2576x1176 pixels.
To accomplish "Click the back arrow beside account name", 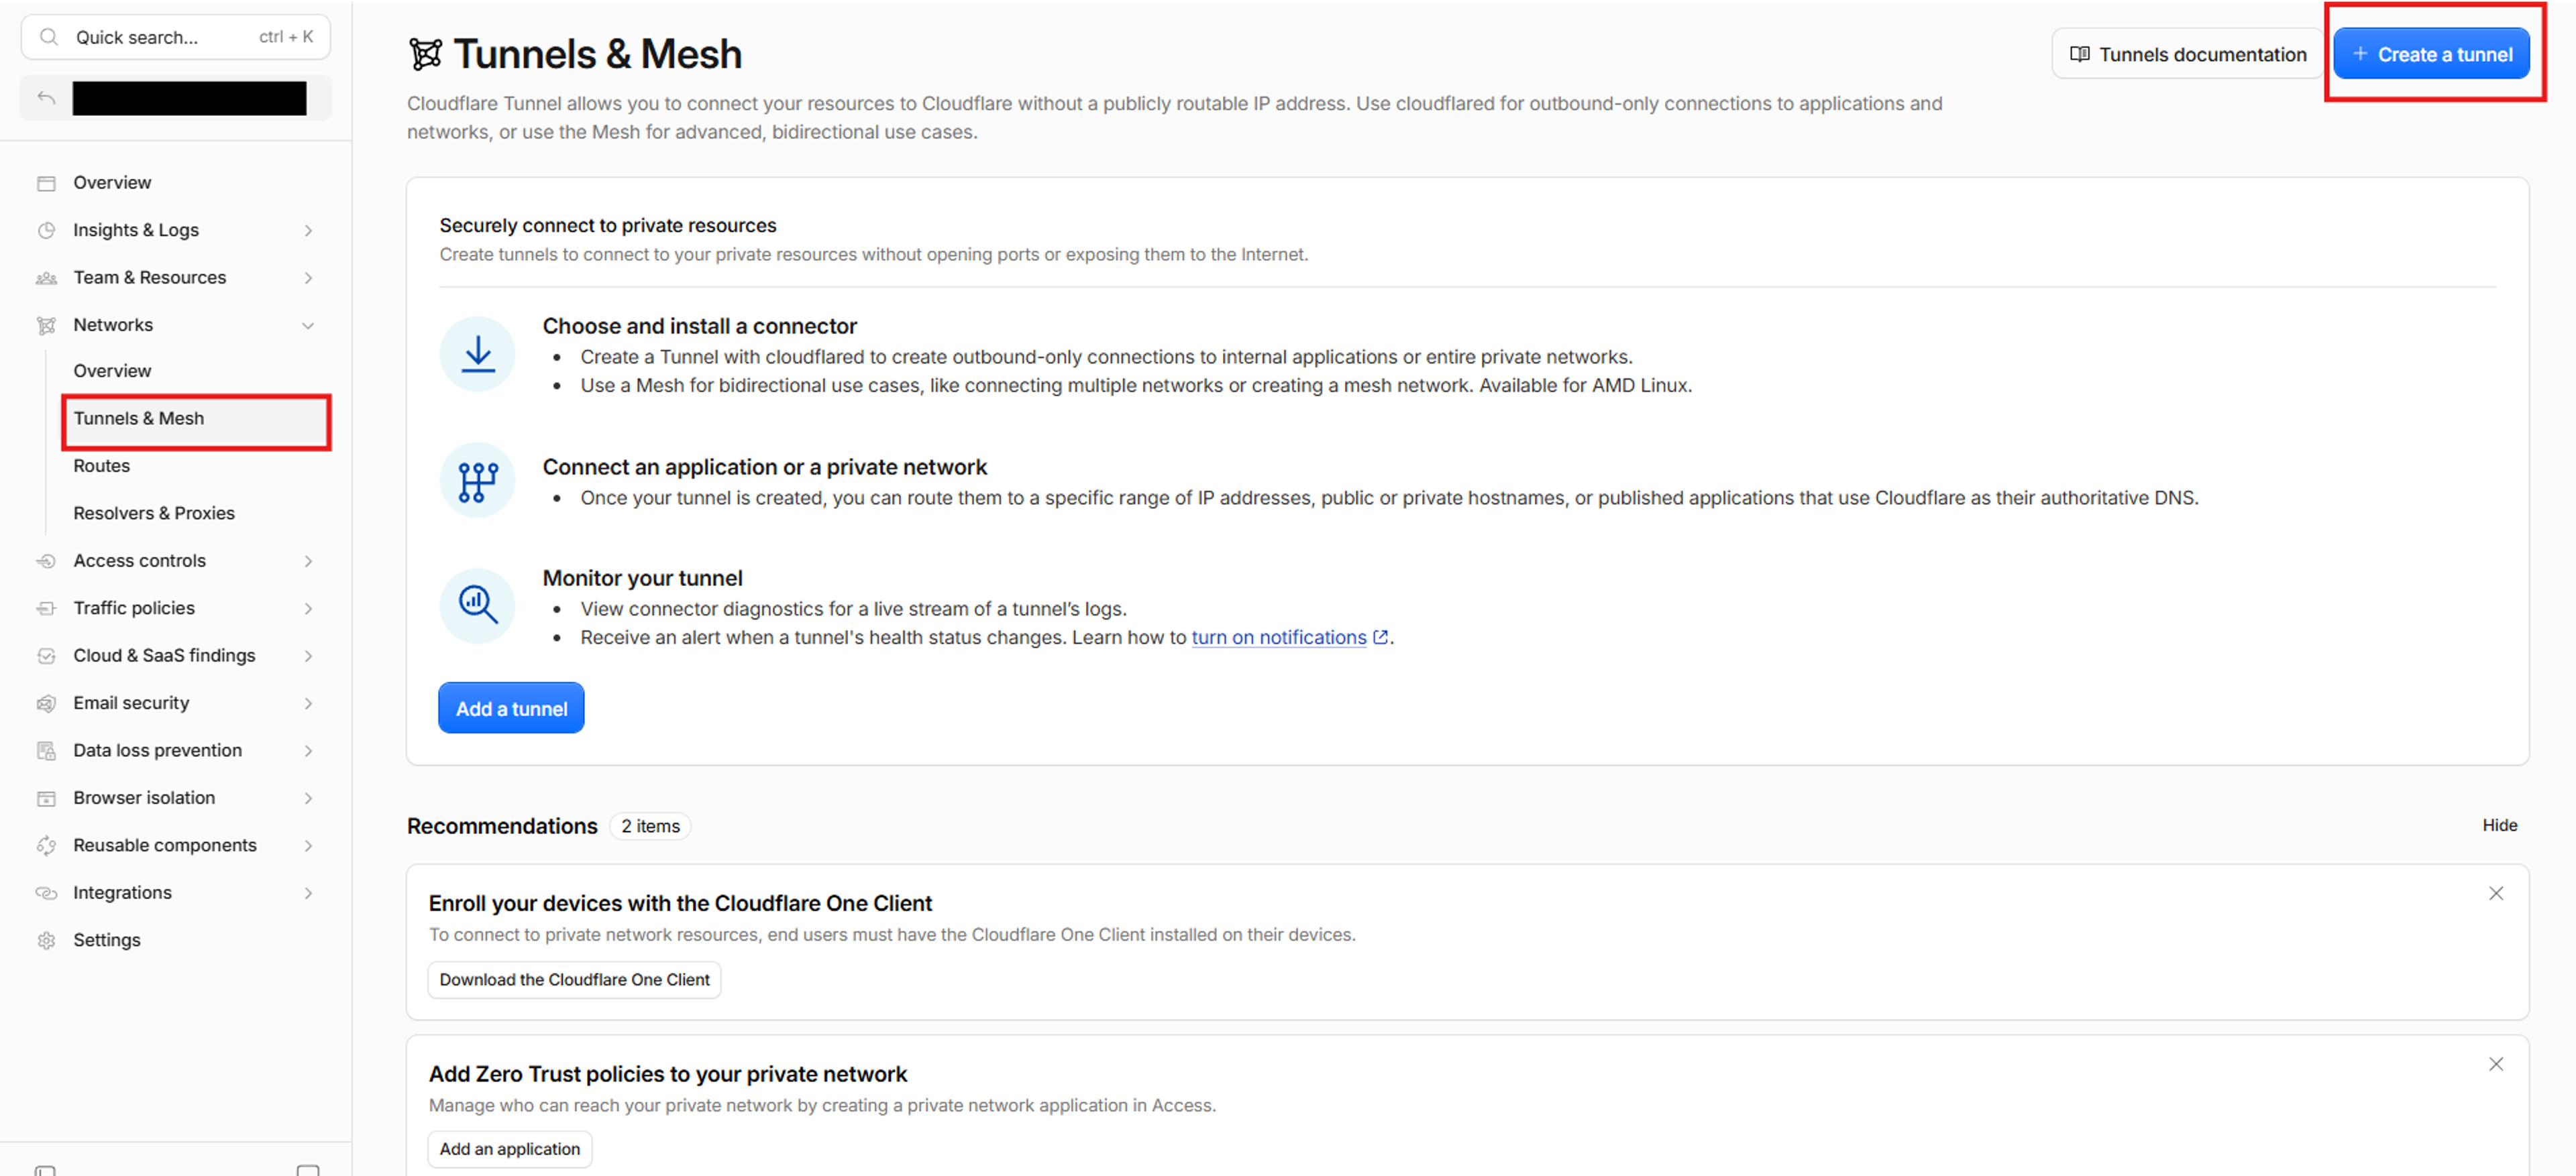I will [x=46, y=98].
